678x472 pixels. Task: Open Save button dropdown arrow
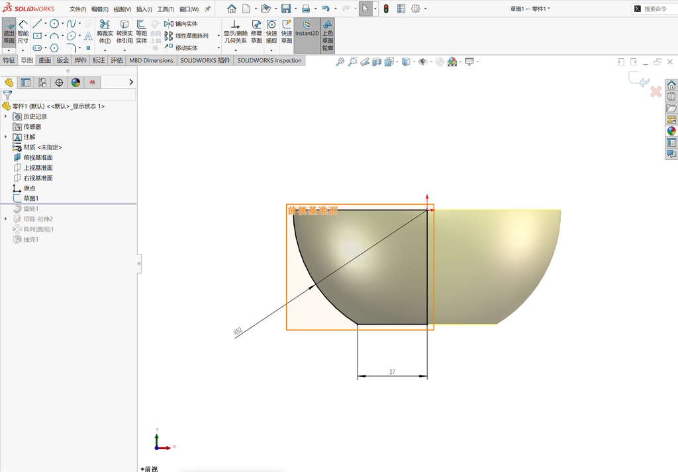(x=295, y=9)
